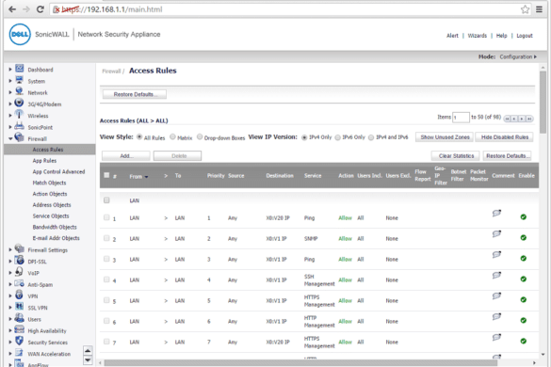This screenshot has width=551, height=367.
Task: Select the Matrix view style radio
Action: click(x=172, y=137)
